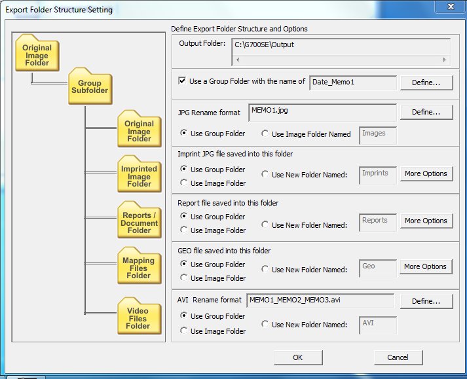The height and width of the screenshot is (379, 467).
Task: Click the Images folder name field
Action: click(x=378, y=135)
